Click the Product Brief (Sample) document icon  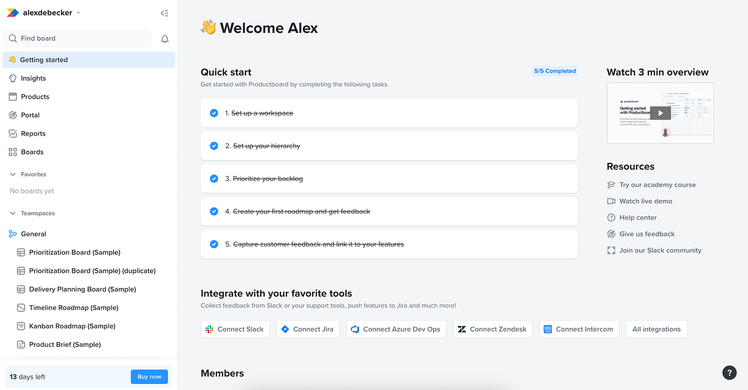(x=21, y=345)
